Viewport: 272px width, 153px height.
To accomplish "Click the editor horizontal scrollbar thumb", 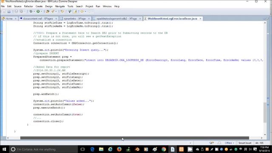I will point(135,138).
